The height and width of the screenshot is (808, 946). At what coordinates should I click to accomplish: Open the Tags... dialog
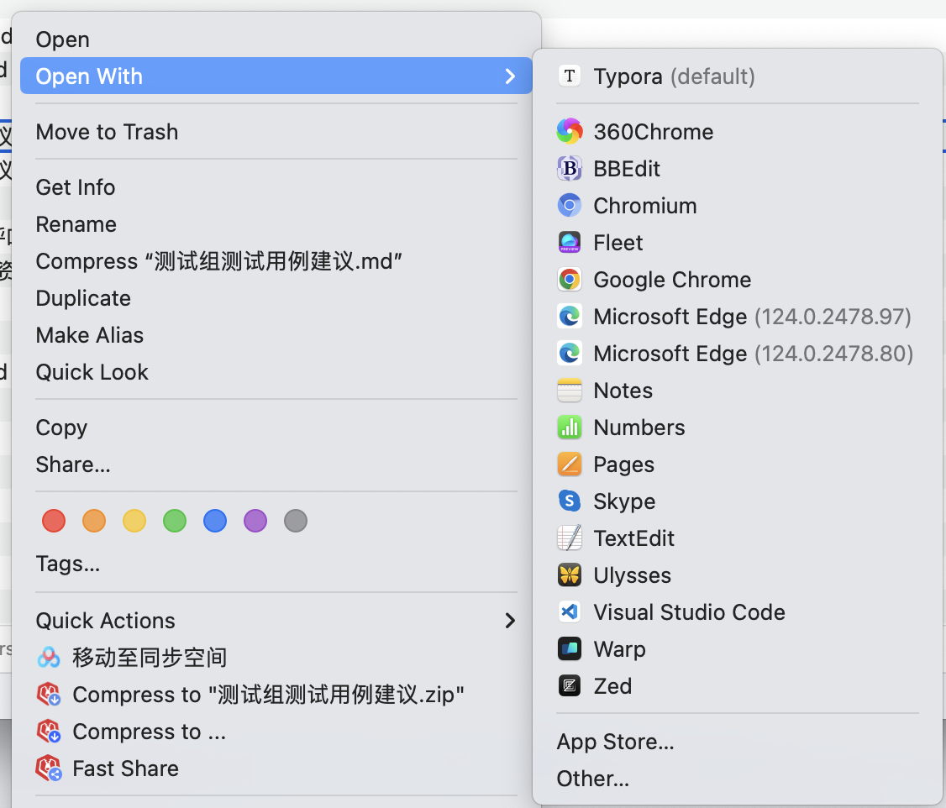(x=276, y=564)
